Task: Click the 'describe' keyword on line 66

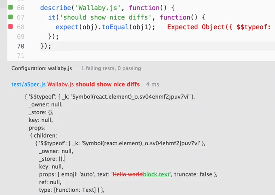Action: (55, 8)
